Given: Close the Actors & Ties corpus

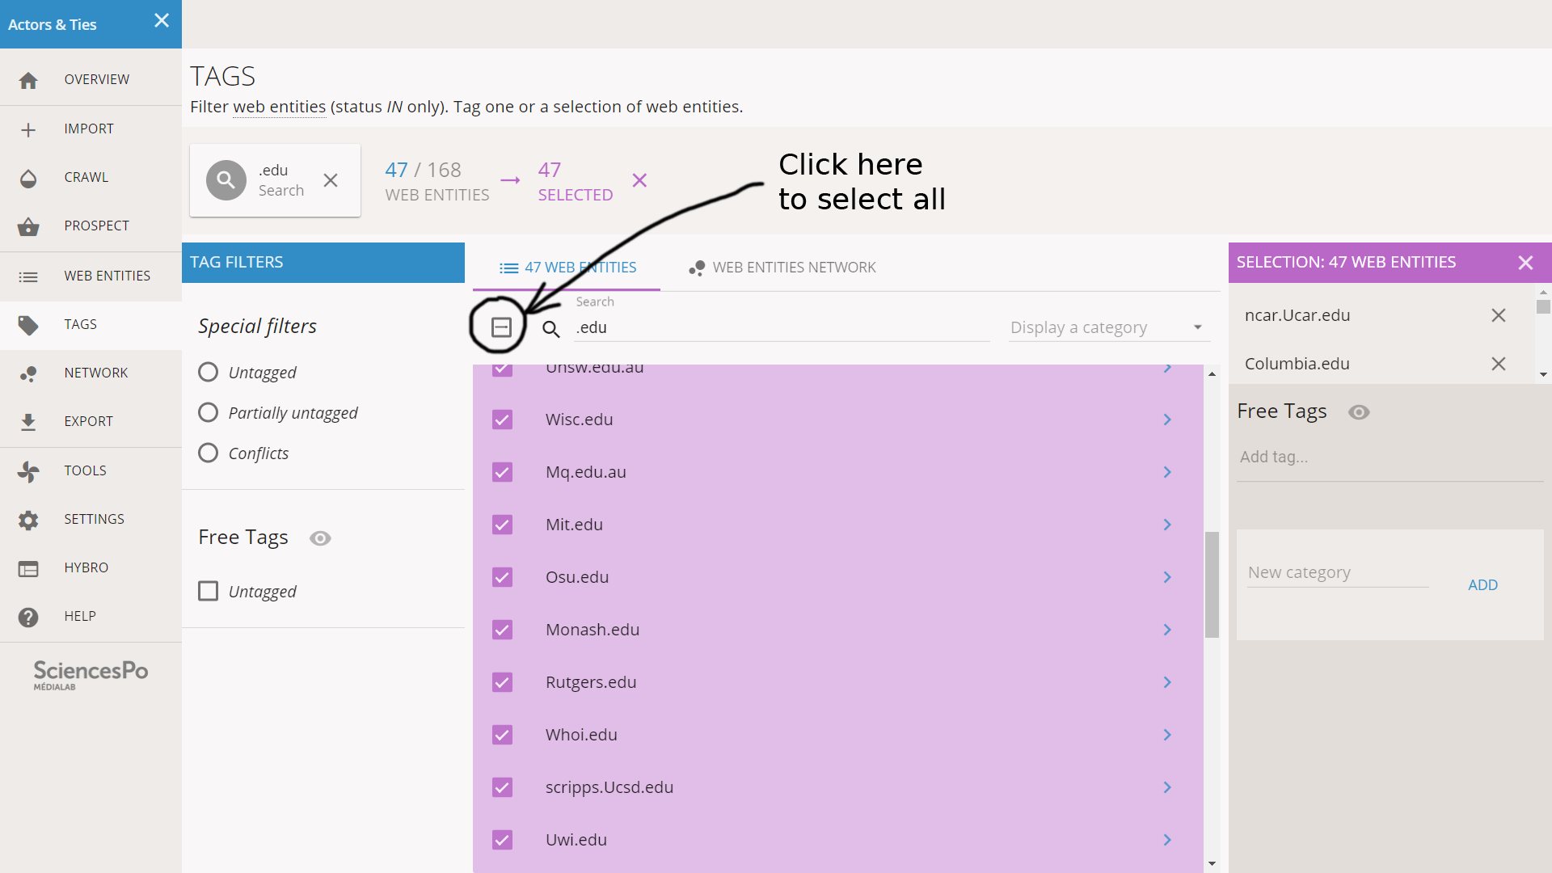Looking at the screenshot, I should (162, 20).
